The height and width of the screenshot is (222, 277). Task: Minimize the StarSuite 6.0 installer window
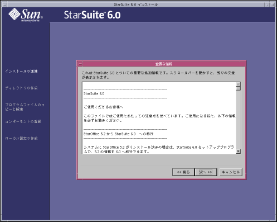click(x=268, y=5)
